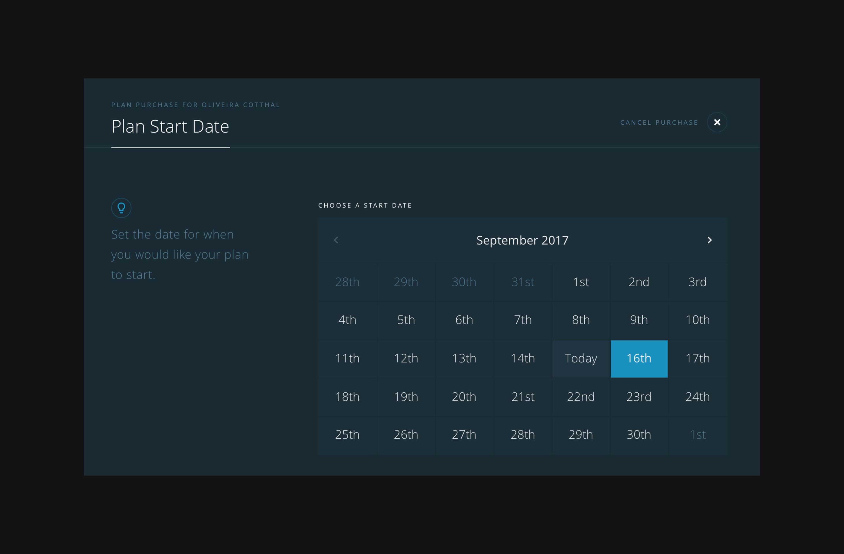Screen dimensions: 844x554
Task: Go to previous month with left chevron
Action: (x=336, y=240)
